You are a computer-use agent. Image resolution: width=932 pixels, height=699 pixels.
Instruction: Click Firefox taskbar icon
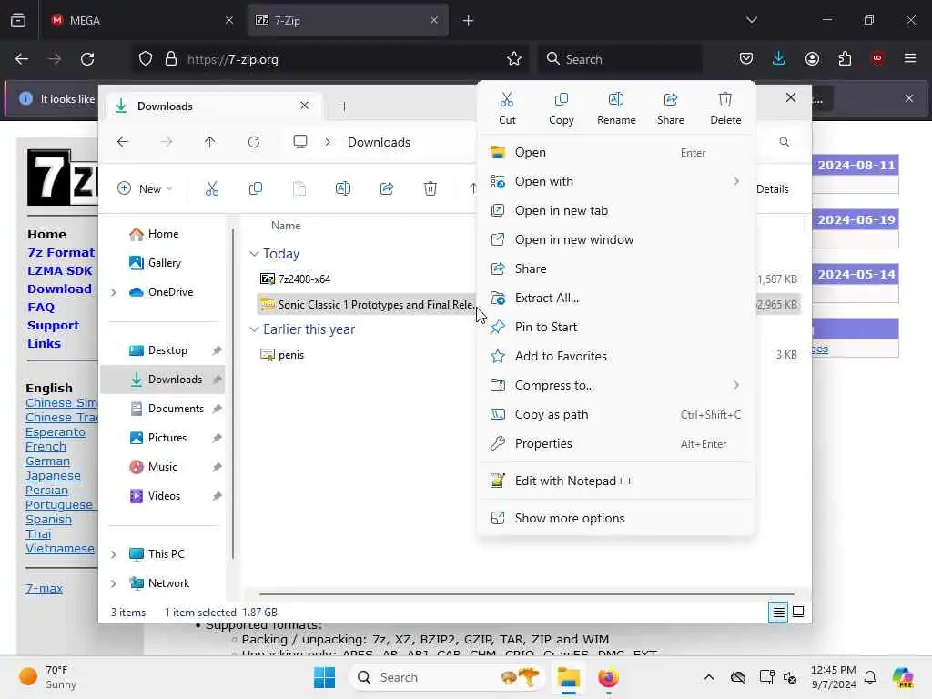(x=608, y=677)
